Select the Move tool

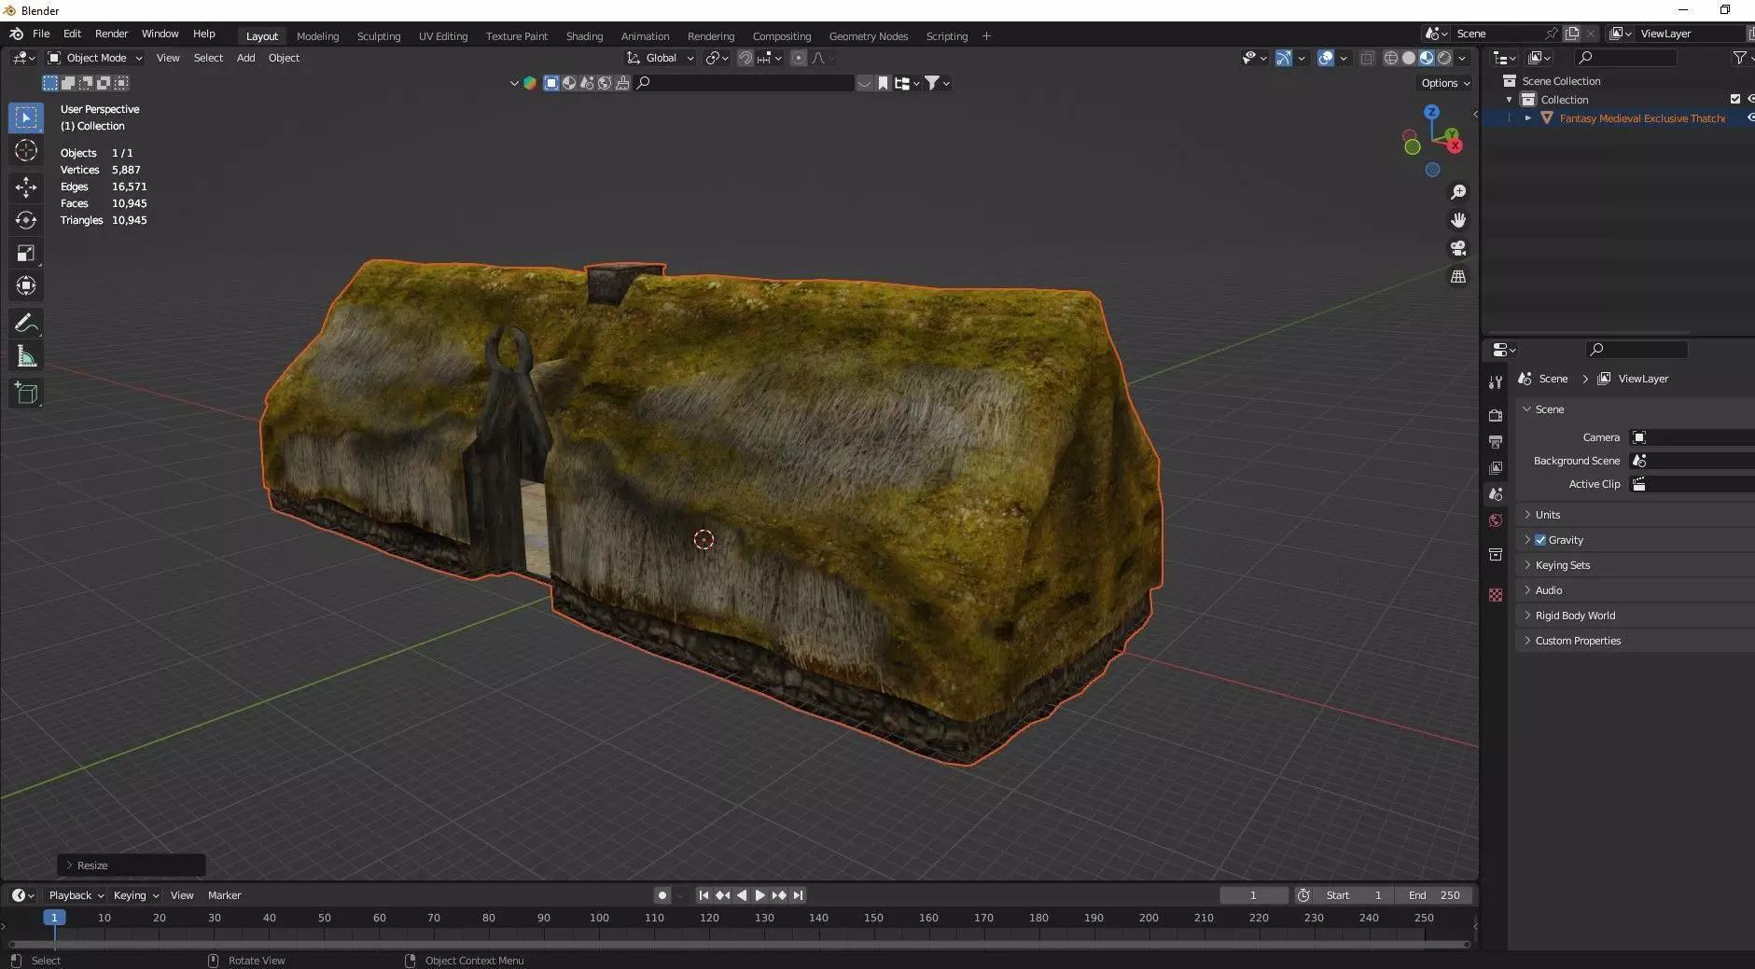point(26,187)
